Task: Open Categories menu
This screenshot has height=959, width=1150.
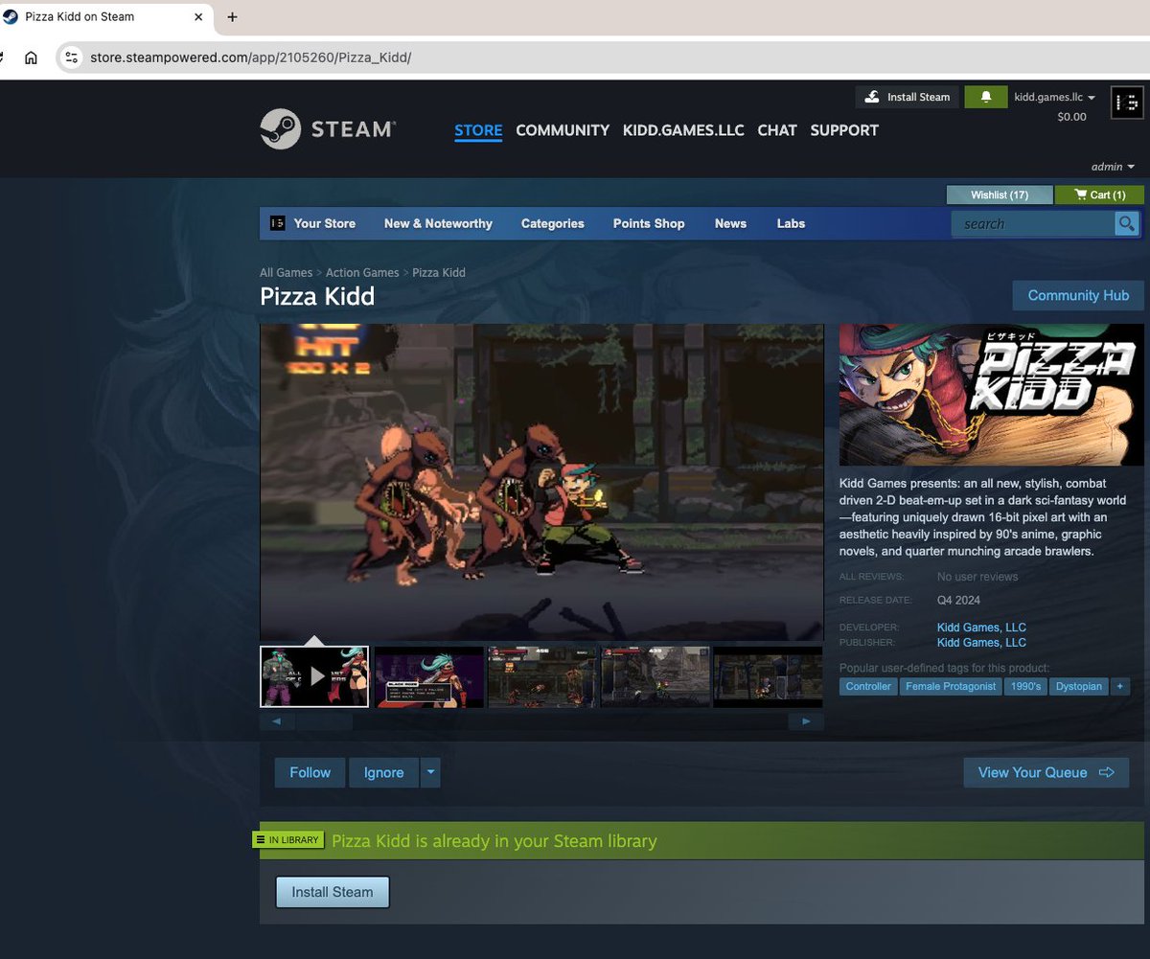Action: pyautogui.click(x=553, y=223)
